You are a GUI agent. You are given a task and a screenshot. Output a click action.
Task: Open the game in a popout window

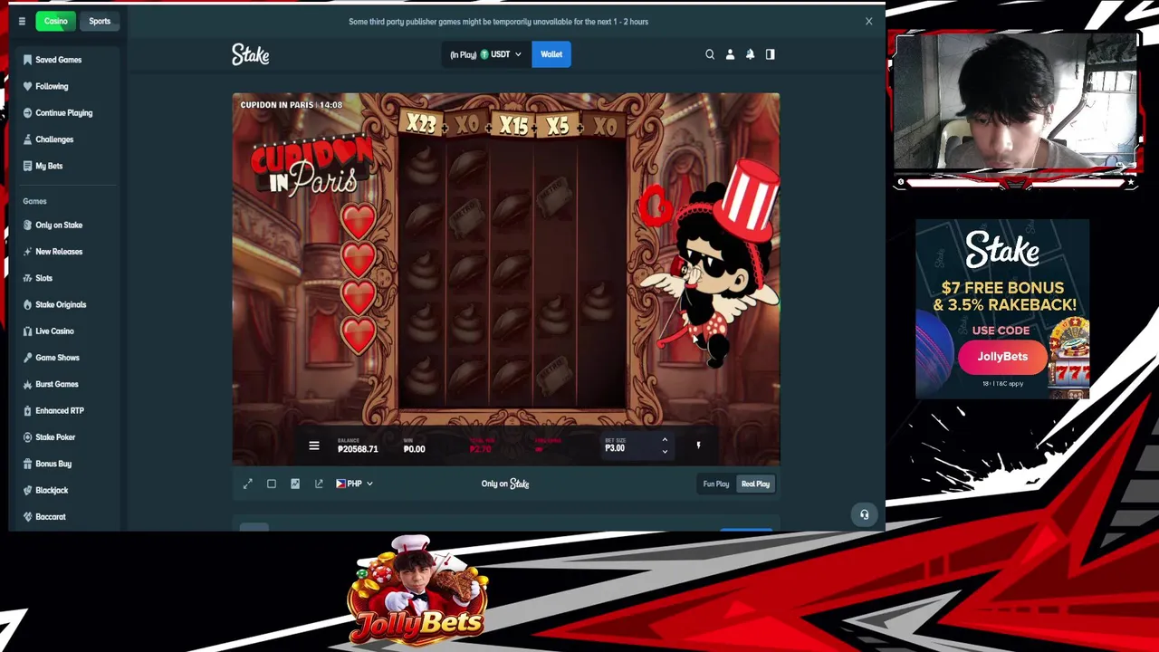coord(318,484)
